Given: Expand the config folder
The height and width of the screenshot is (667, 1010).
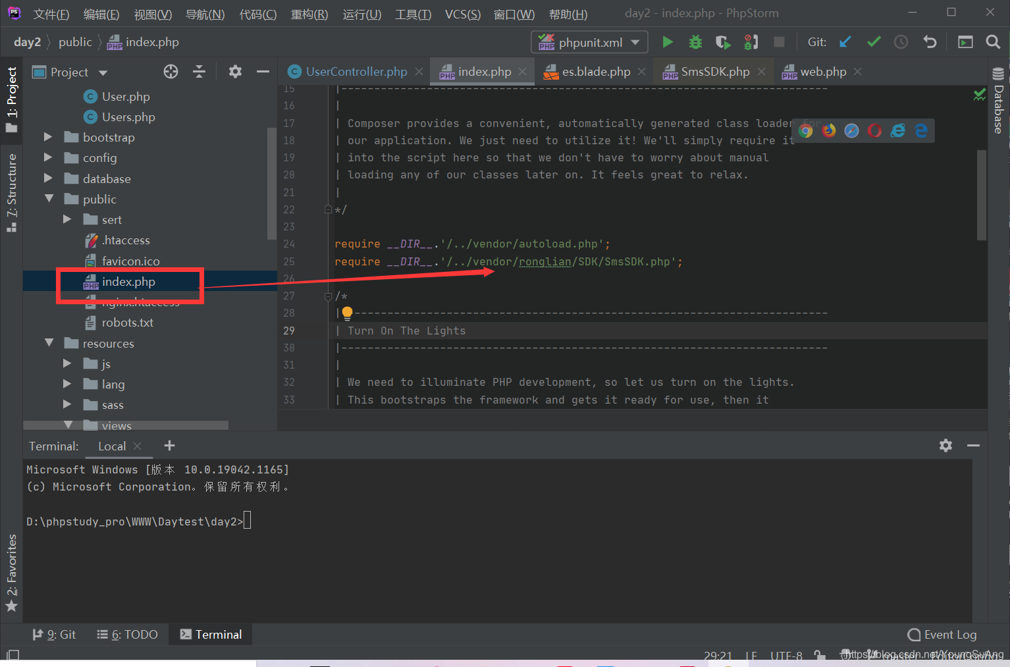Looking at the screenshot, I should (x=48, y=157).
